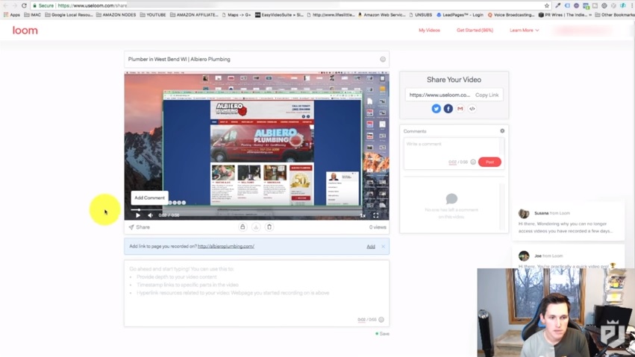This screenshot has width=635, height=357.
Task: Open emoji picker in the comment box
Action: (x=473, y=162)
